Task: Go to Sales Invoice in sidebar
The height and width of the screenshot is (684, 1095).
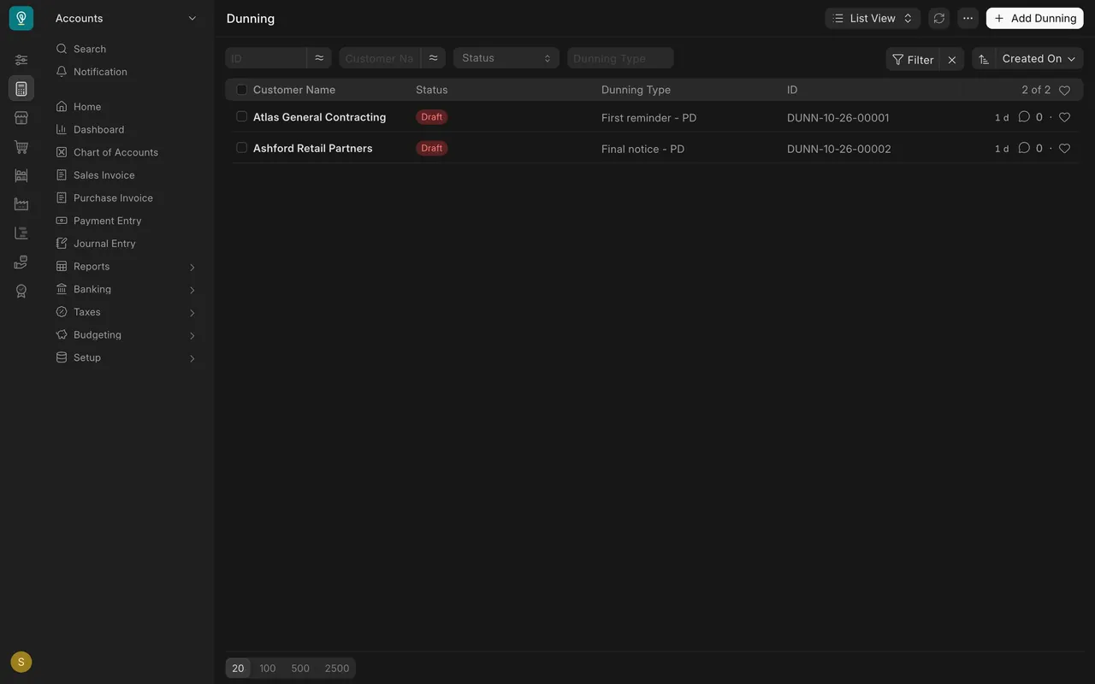Action: 104,175
